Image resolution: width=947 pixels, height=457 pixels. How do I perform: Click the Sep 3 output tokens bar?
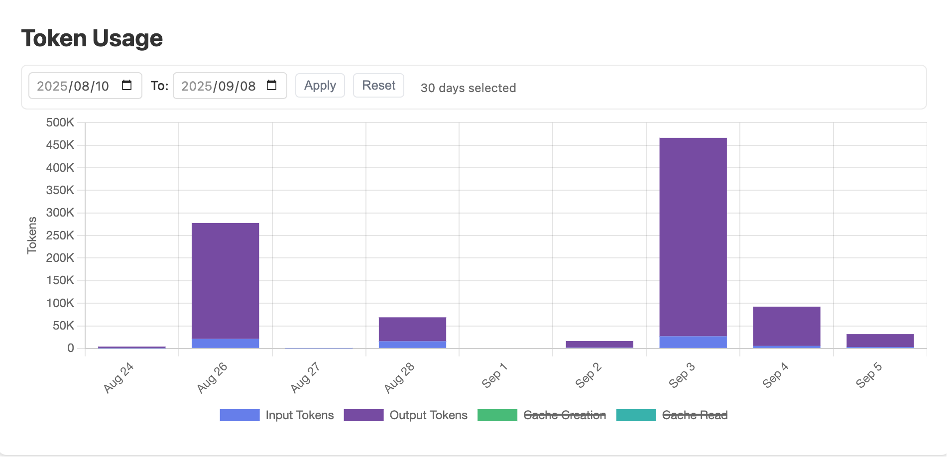click(693, 237)
